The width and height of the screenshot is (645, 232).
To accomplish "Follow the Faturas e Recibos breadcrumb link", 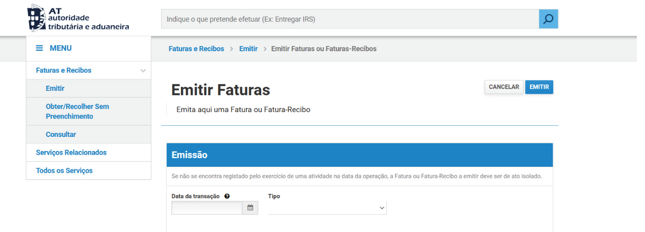I will tap(196, 49).
